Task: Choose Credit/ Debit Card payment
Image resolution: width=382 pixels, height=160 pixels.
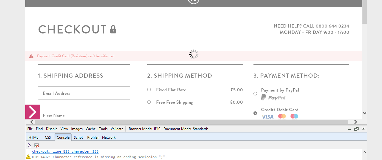Action: 255,113
